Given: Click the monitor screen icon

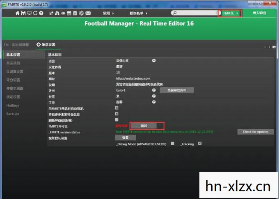Looking at the screenshot, I should pyautogui.click(x=29, y=13).
